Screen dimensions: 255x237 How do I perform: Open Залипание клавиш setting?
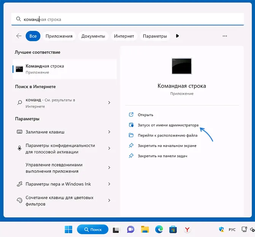coord(65,132)
